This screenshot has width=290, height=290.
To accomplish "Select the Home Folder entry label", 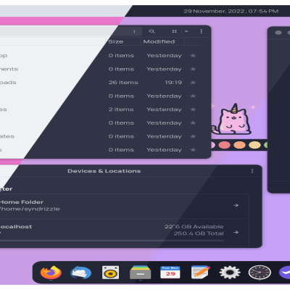I will (x=22, y=202).
